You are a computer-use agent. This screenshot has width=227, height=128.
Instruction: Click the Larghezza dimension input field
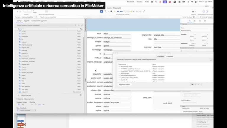192,43
